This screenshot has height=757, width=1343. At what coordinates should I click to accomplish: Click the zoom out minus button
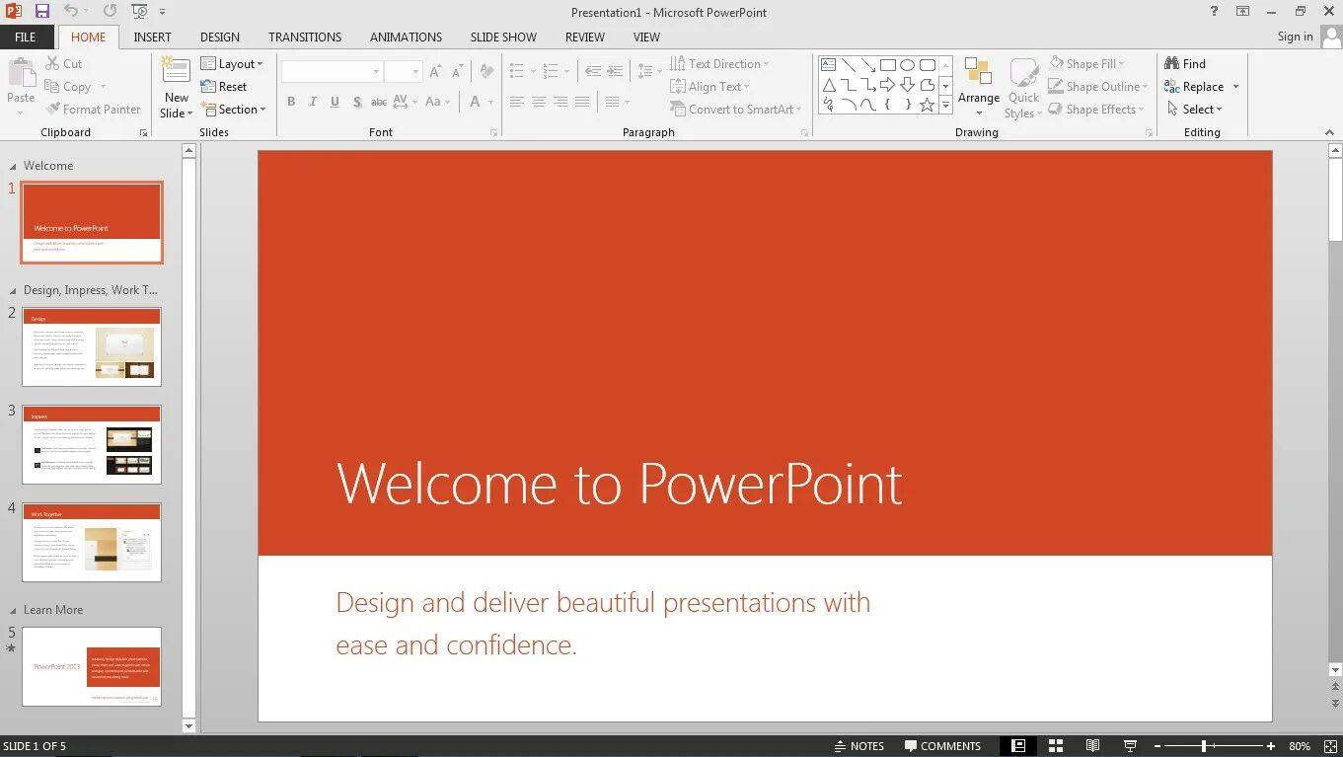click(1157, 746)
